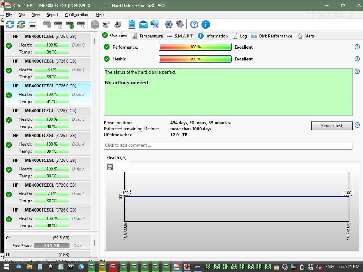Open the View menu
Image resolution: width=363 pixels, height=272 pixels.
(36, 15)
